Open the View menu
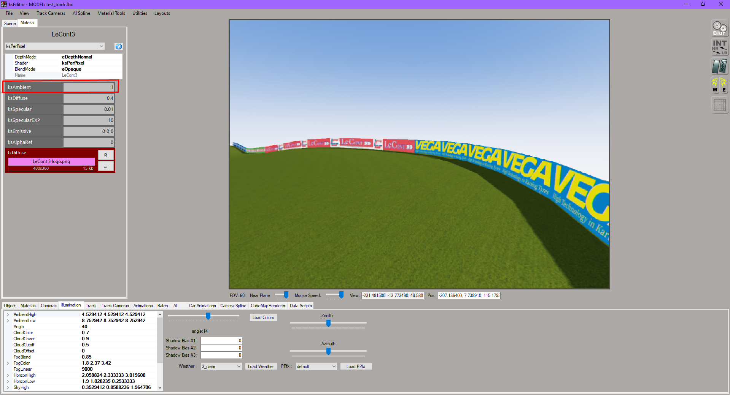Image resolution: width=730 pixels, height=395 pixels. (24, 13)
